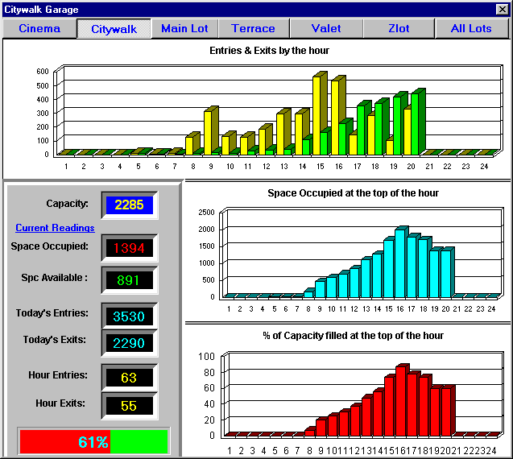Close the Citywalk Garage window

(503, 9)
